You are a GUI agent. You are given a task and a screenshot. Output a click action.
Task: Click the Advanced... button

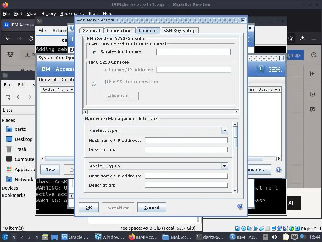120,96
